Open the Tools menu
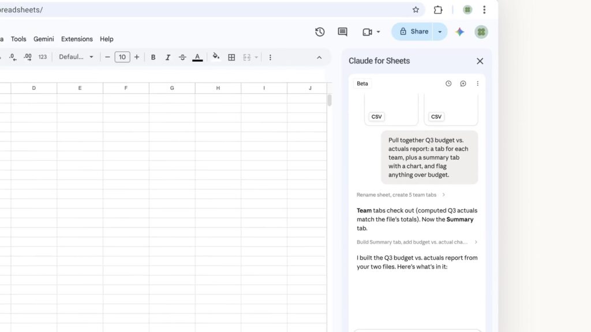The height and width of the screenshot is (332, 591). coord(18,39)
